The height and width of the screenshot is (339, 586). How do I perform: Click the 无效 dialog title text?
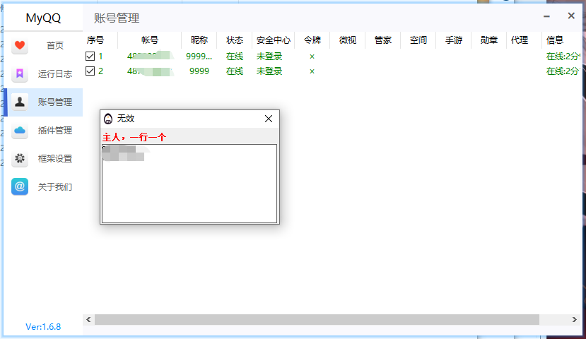[x=126, y=119]
